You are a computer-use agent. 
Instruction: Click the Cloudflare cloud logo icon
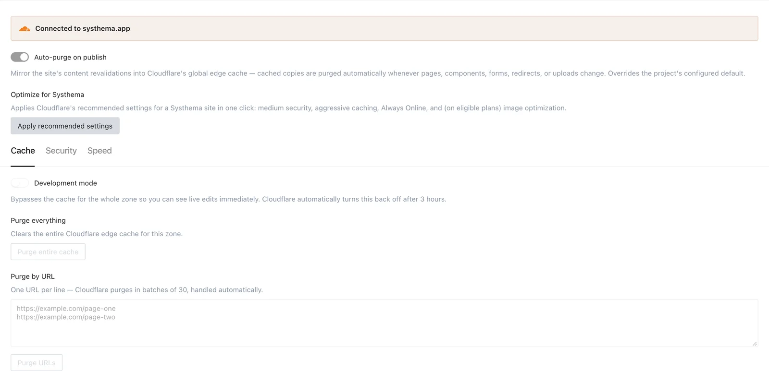25,29
